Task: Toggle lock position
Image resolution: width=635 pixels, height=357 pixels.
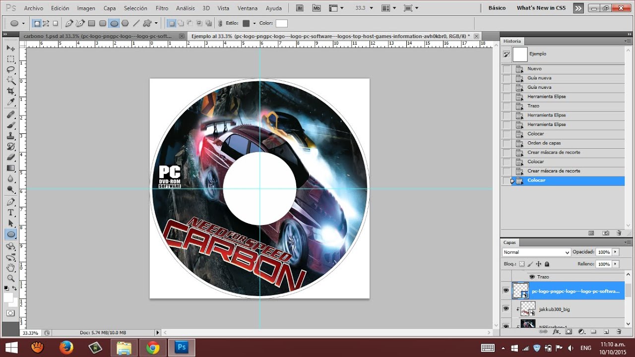Action: [539, 264]
